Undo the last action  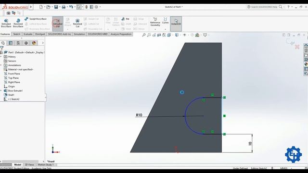pos(71,7)
